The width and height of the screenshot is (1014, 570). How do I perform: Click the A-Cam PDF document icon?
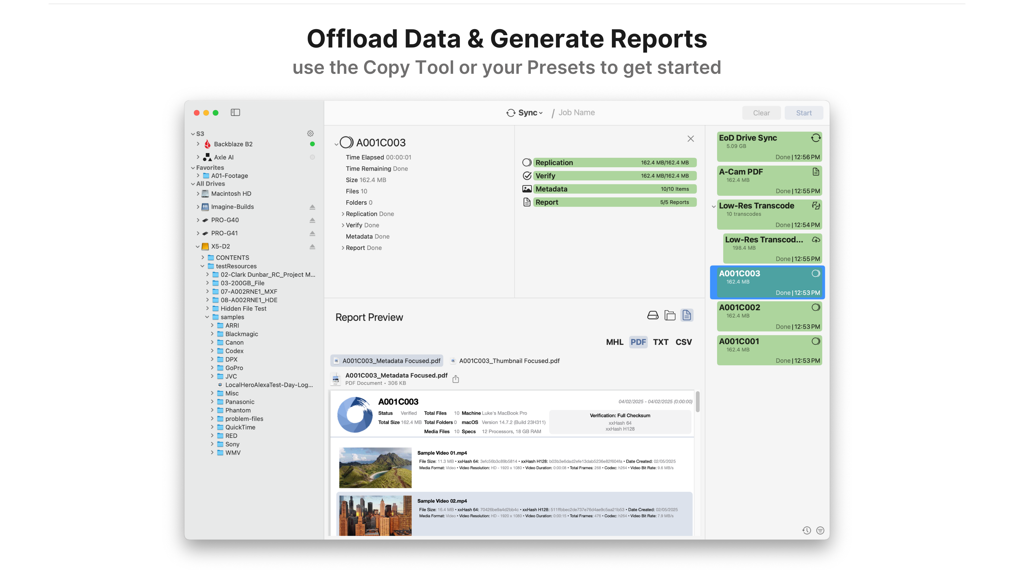point(816,172)
